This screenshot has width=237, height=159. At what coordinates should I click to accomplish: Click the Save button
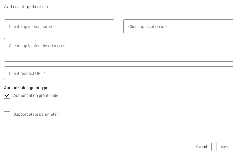point(225,147)
